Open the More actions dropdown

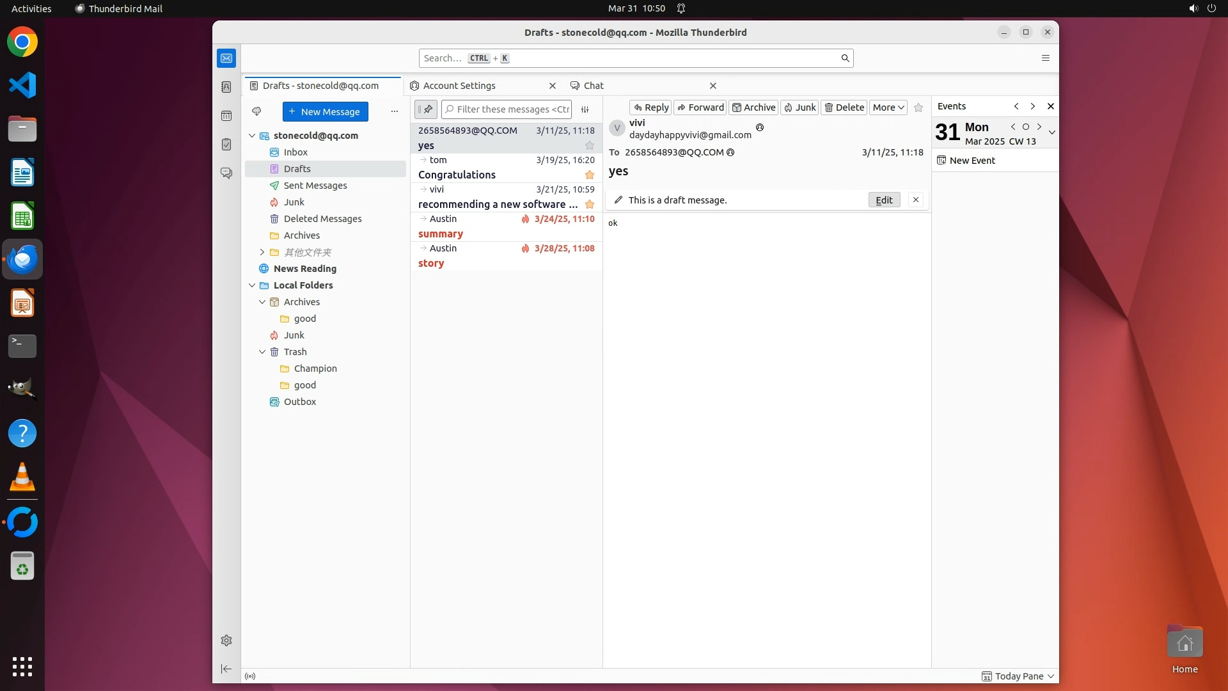tap(888, 107)
